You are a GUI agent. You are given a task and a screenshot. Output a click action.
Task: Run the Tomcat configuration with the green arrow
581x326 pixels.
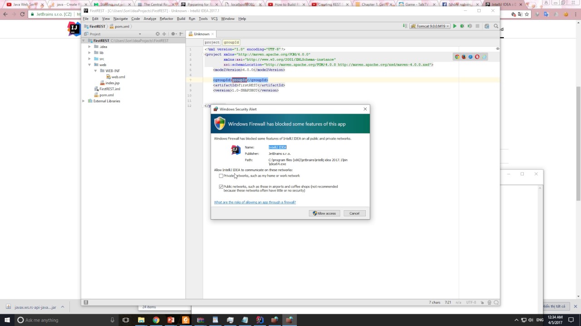tap(455, 26)
